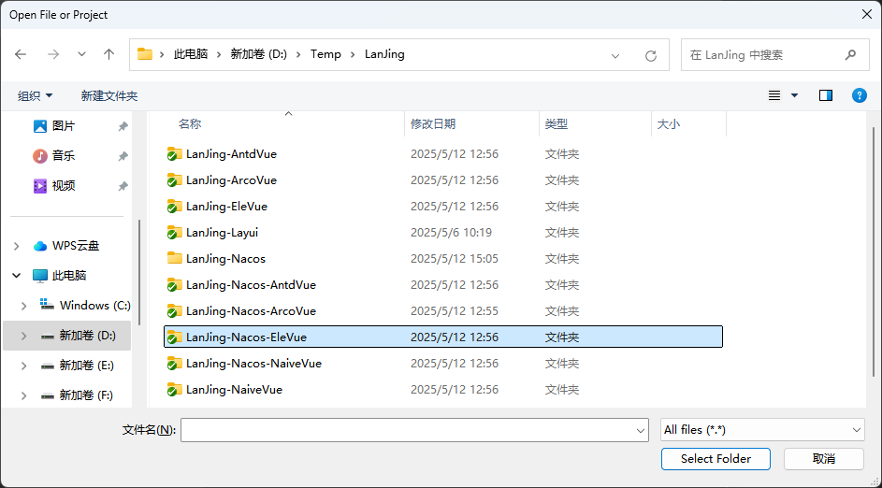Select the LanJing-Layui folder name
The image size is (882, 488).
pyautogui.click(x=223, y=232)
